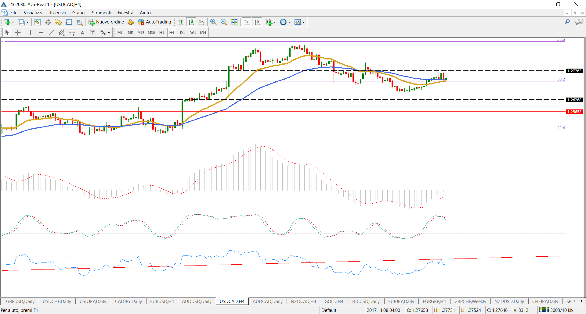Switch timeframe to M1
The image size is (586, 314).
pyautogui.click(x=120, y=32)
